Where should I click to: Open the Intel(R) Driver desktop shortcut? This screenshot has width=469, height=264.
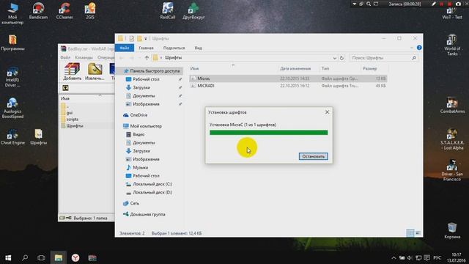pos(12,77)
